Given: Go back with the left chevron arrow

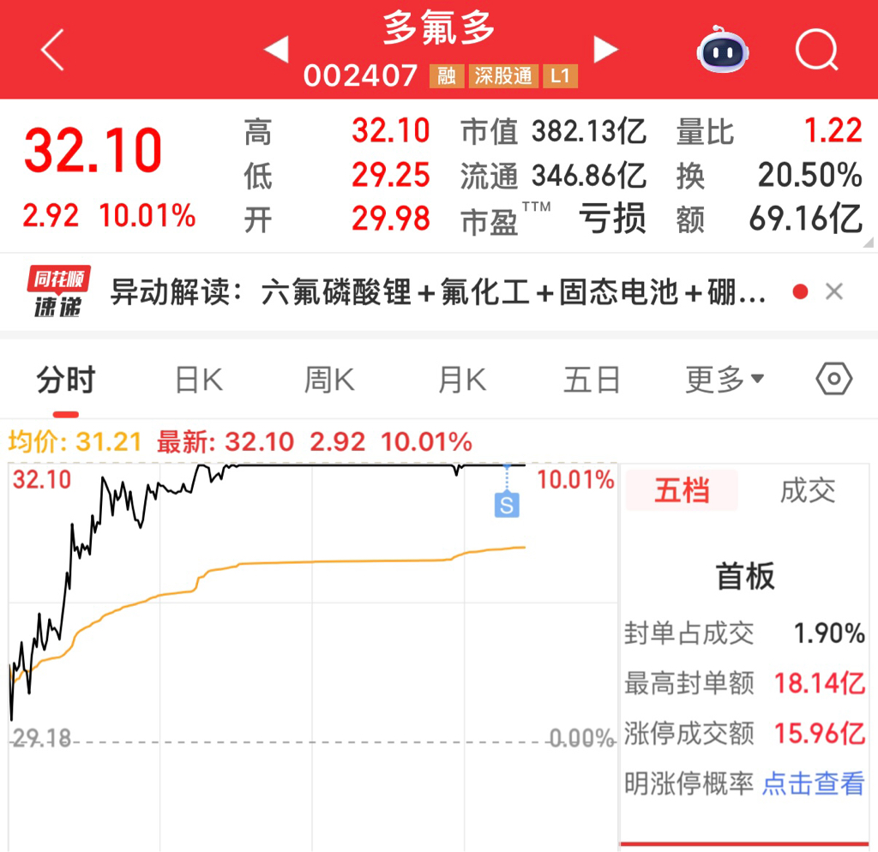Looking at the screenshot, I should [52, 50].
